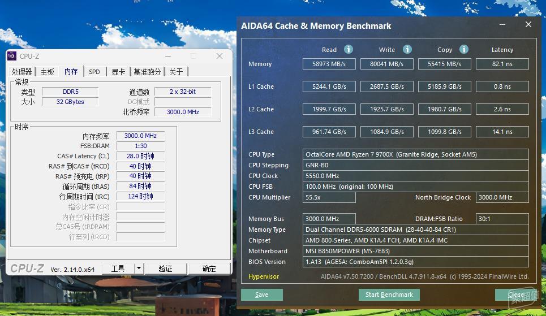Click the empty DC模式 field in CPU-Z

(x=183, y=102)
